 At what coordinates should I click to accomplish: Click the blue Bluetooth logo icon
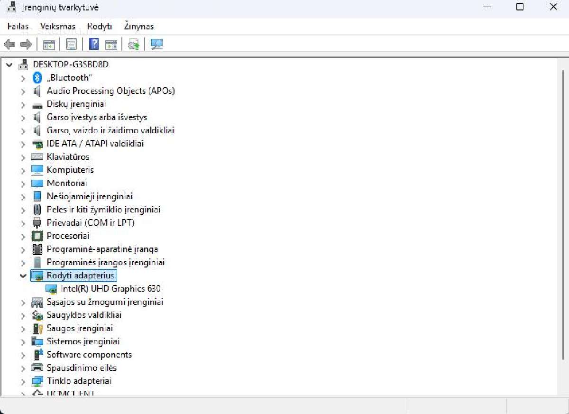point(37,78)
